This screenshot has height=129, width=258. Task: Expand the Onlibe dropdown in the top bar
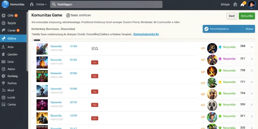point(41,5)
